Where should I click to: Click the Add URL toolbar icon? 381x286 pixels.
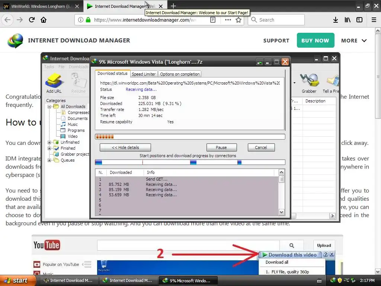coord(54,83)
